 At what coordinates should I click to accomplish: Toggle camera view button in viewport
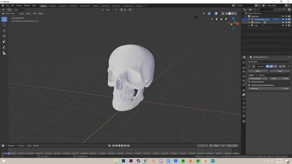(x=217, y=19)
